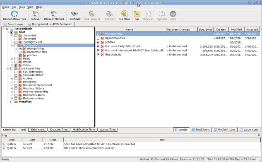
Task: Sort tree by Extensions
Action: [38, 130]
